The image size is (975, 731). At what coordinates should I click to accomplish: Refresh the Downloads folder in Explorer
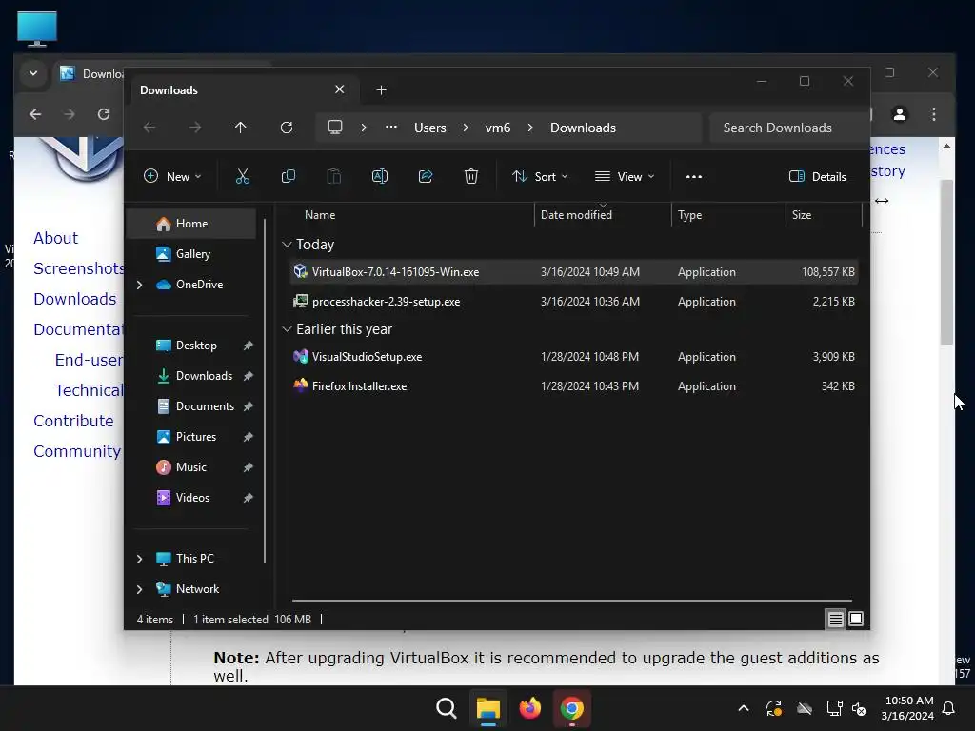click(287, 128)
